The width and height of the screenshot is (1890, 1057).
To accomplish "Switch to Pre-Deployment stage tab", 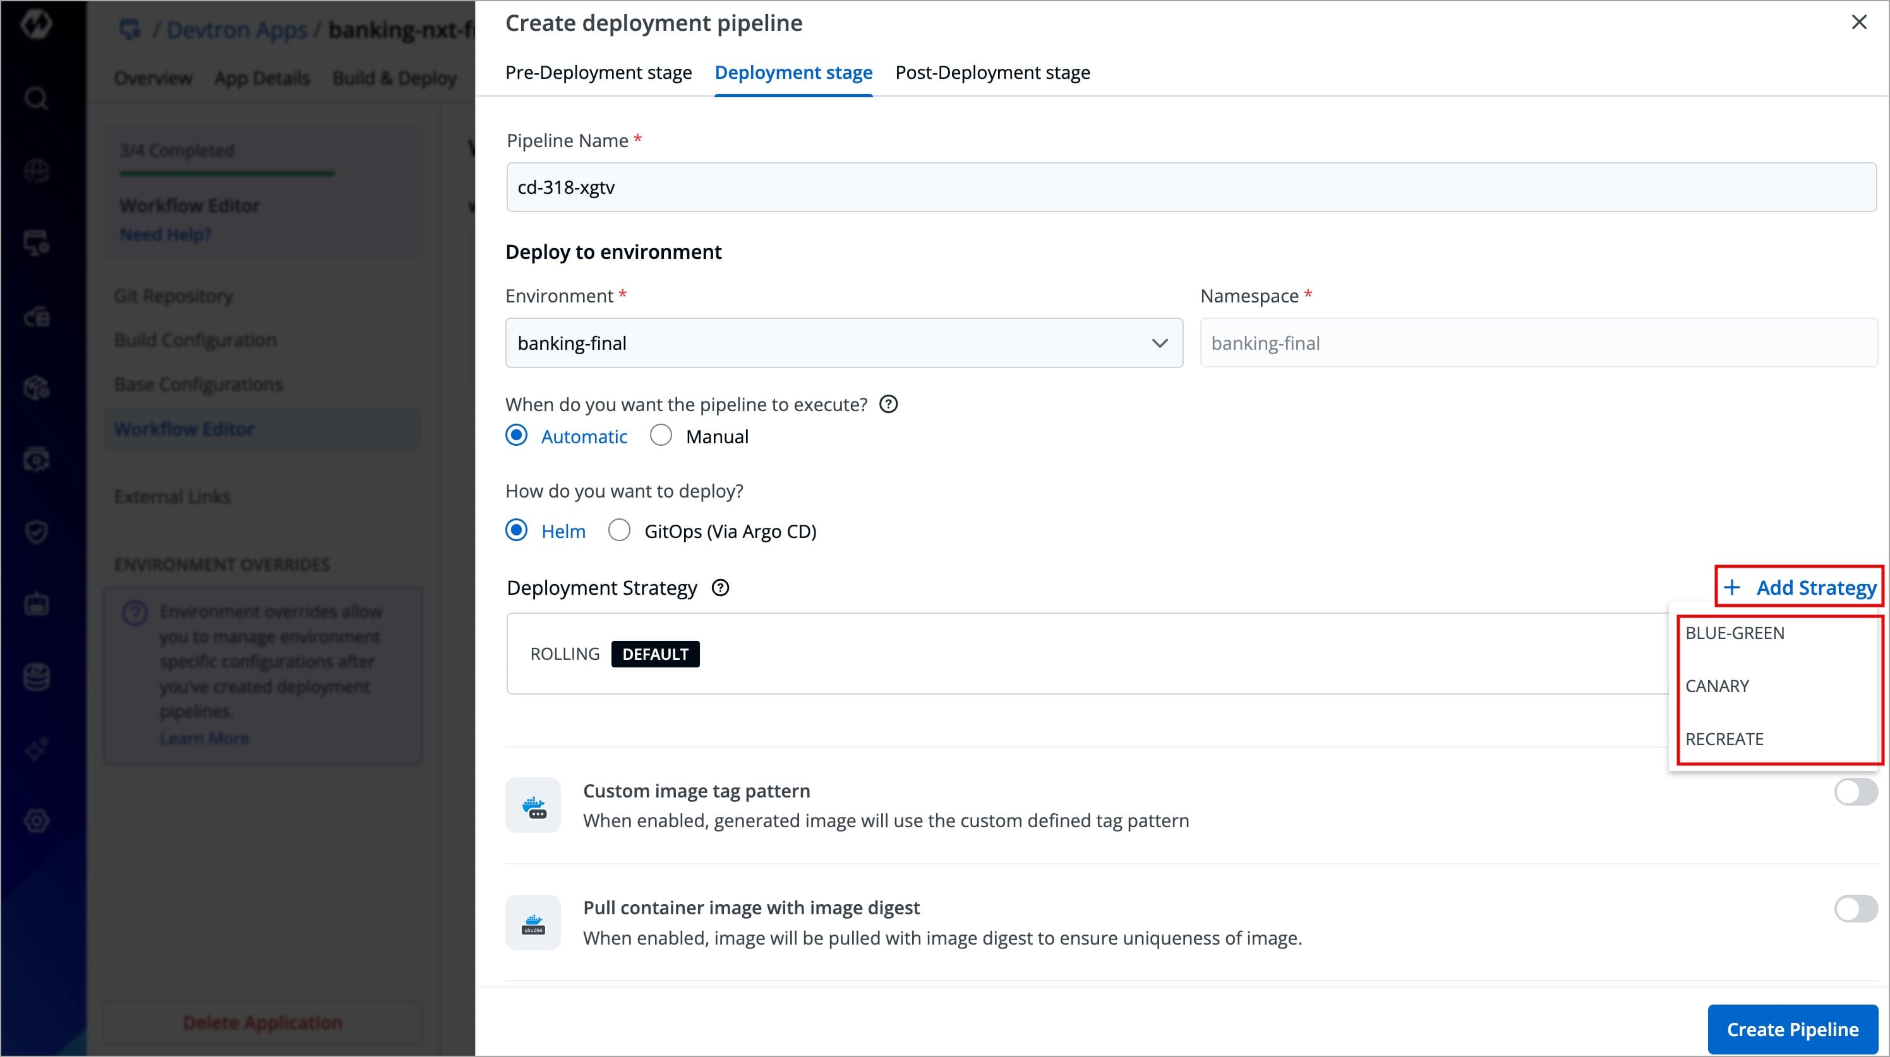I will click(x=598, y=73).
